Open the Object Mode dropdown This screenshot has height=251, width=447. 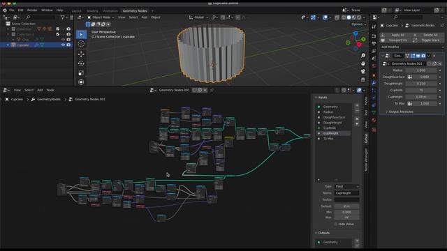(x=101, y=17)
